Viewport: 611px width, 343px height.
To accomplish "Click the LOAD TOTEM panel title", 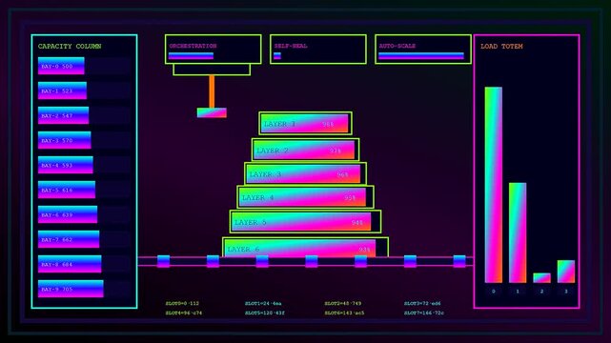I will (501, 46).
